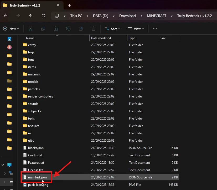This screenshot has height=190, width=217.
Task: Select the blocks.json file icon
Action: point(25,148)
